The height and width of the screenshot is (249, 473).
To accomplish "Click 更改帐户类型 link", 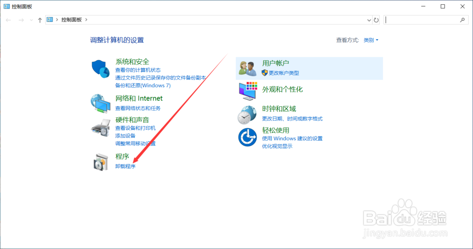I will click(x=283, y=73).
